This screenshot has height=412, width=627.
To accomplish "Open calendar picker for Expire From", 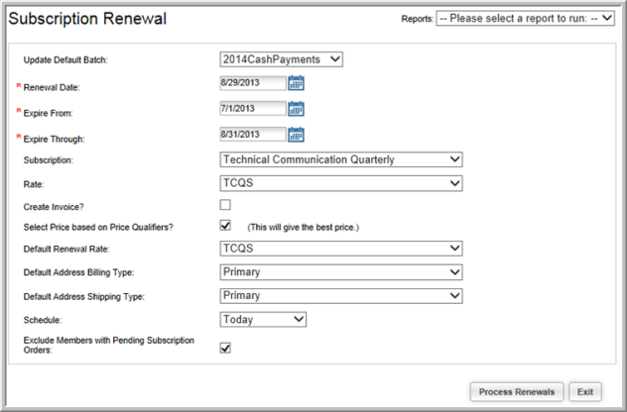I will [296, 109].
